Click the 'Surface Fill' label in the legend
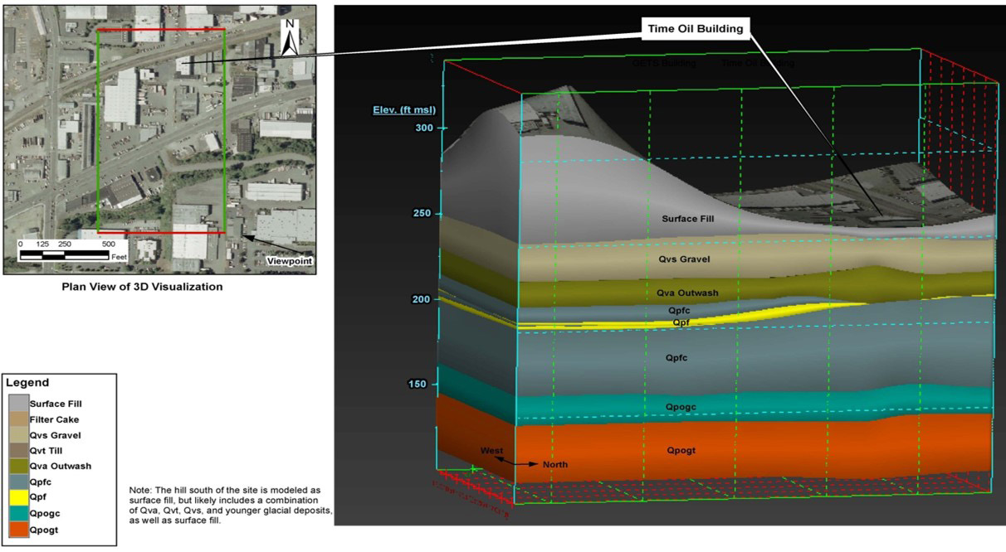Viewport: 1006px width, 552px height. click(56, 404)
